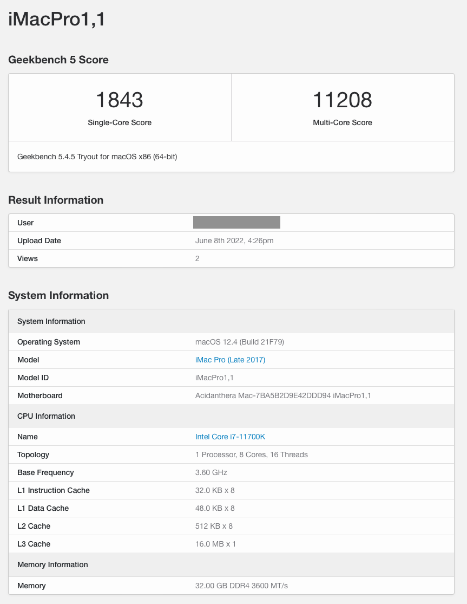Select the Model ID value iMacPro1,1
This screenshot has width=467, height=604.
tap(214, 378)
